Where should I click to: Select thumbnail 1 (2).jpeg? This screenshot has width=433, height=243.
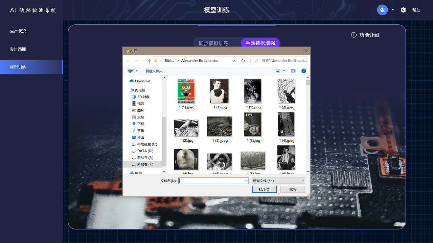pos(286,91)
